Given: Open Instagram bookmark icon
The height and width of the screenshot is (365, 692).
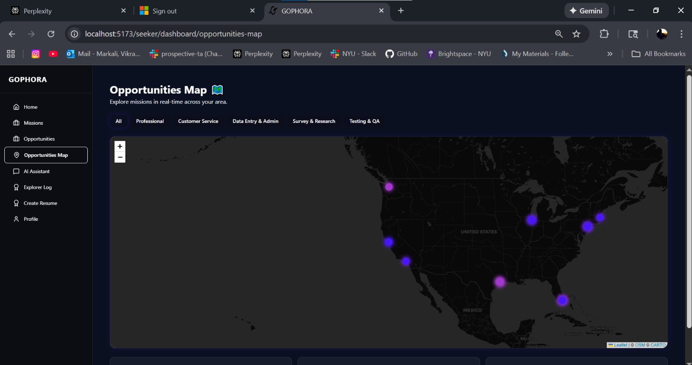Looking at the screenshot, I should point(36,54).
